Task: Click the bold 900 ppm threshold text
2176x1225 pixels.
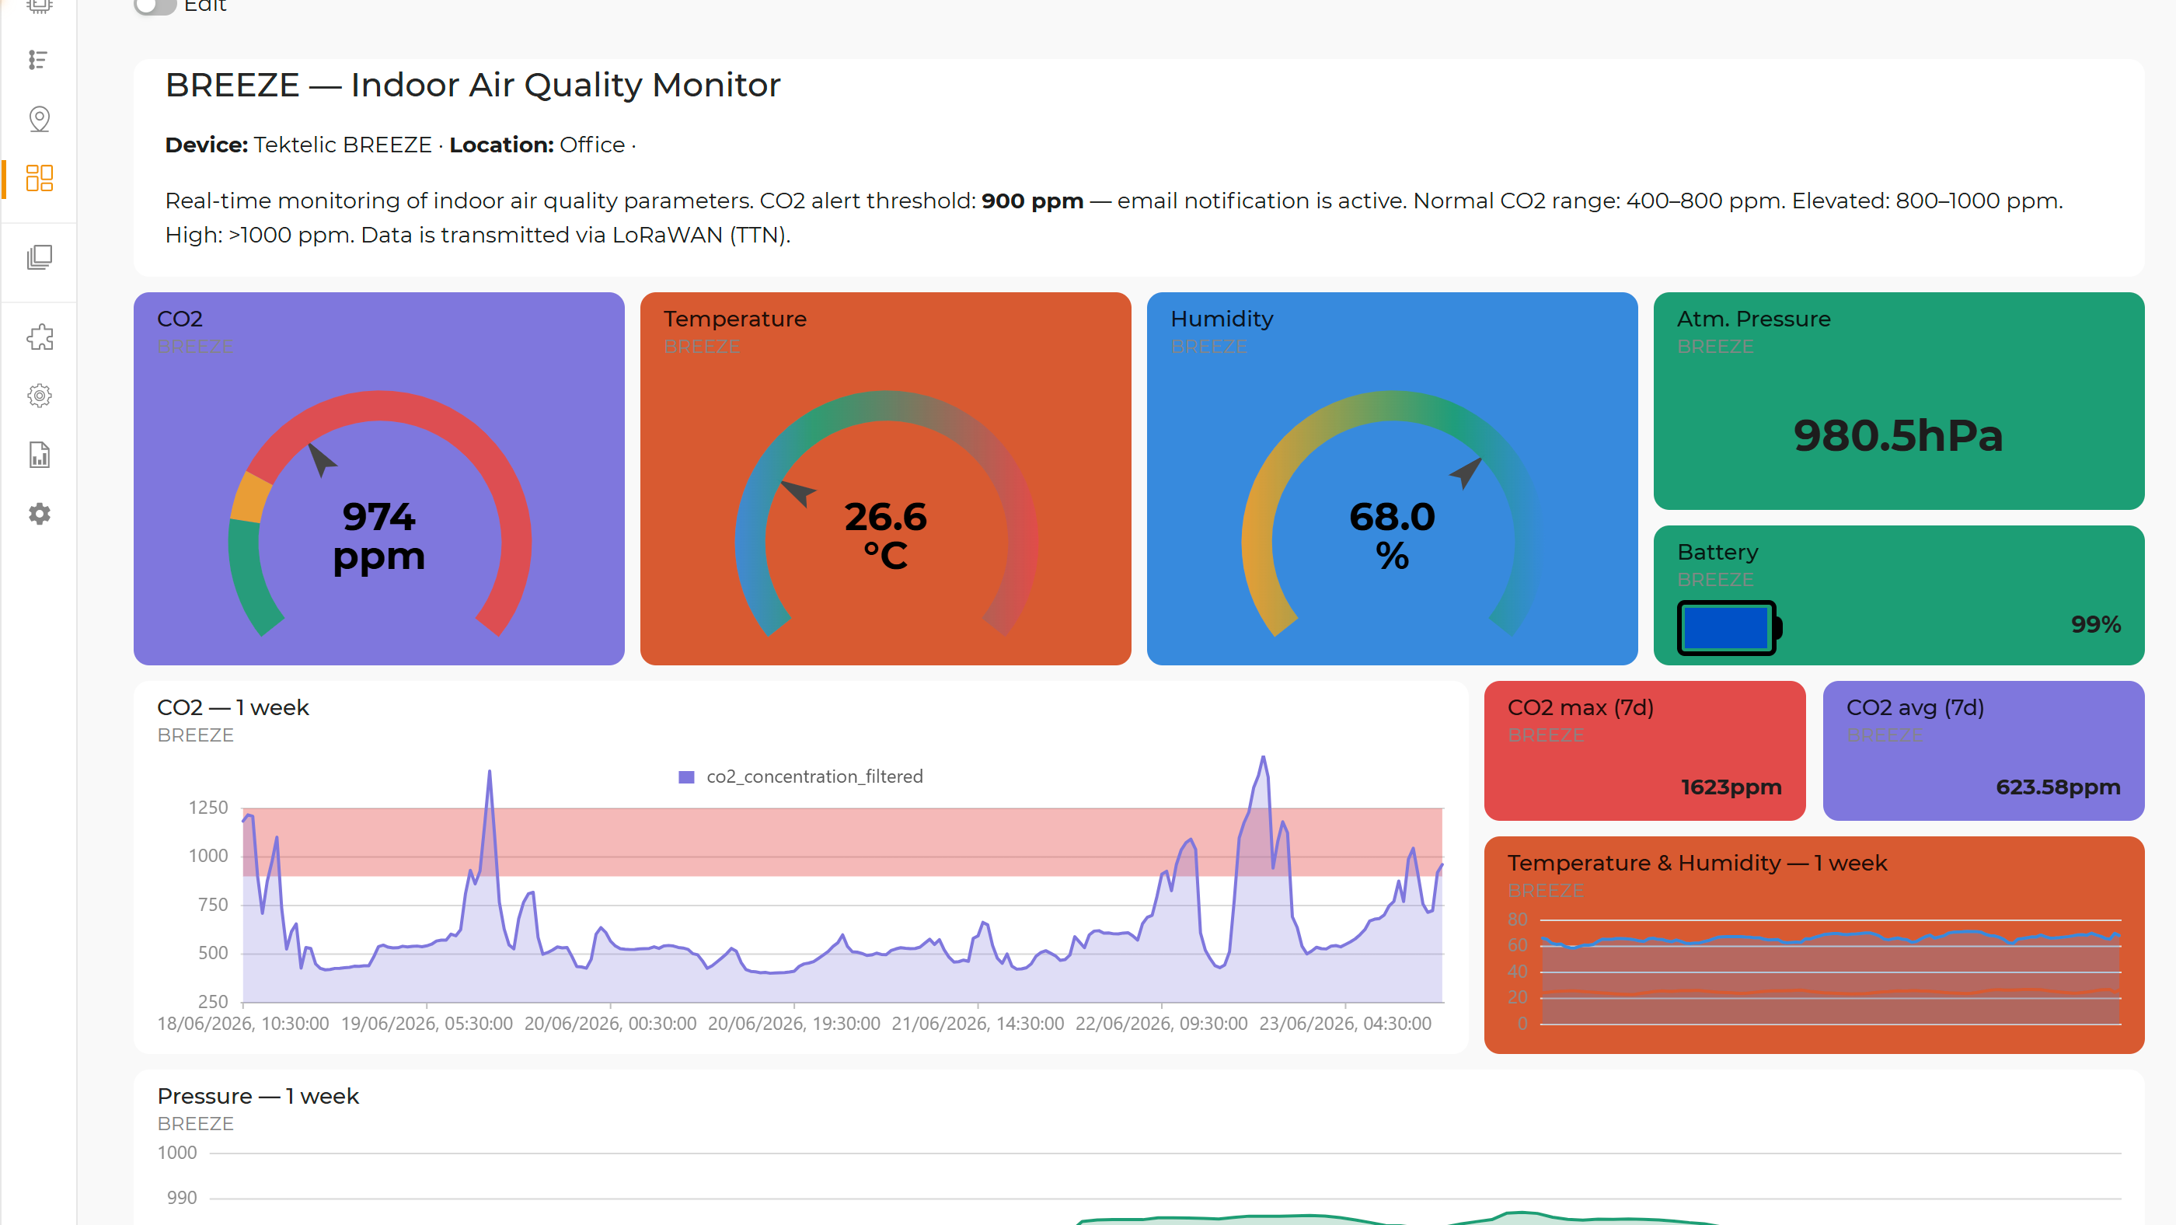Action: coord(1032,201)
